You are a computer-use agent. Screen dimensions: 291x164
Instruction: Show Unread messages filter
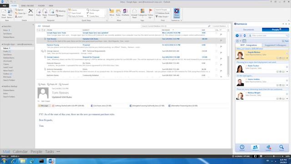(x=46, y=26)
